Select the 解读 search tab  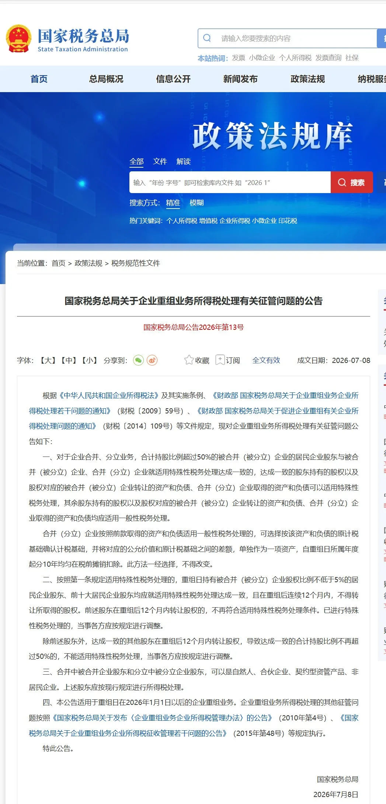pos(184,161)
